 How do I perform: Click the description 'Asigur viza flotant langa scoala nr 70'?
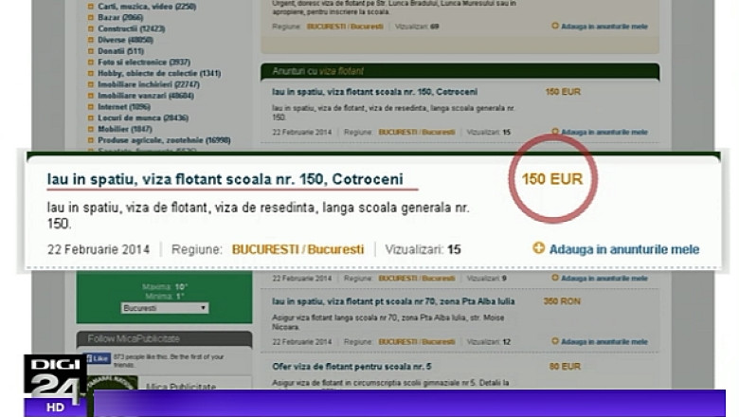(388, 322)
